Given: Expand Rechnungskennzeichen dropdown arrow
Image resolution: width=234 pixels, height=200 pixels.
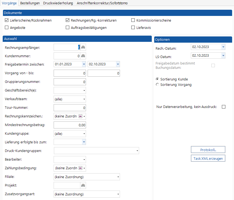Looking at the screenshot, I should tap(84, 116).
